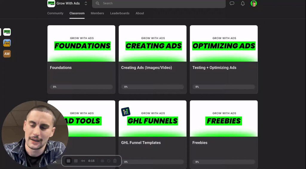Open the About tab
This screenshot has height=169, width=306.
pos(140,13)
